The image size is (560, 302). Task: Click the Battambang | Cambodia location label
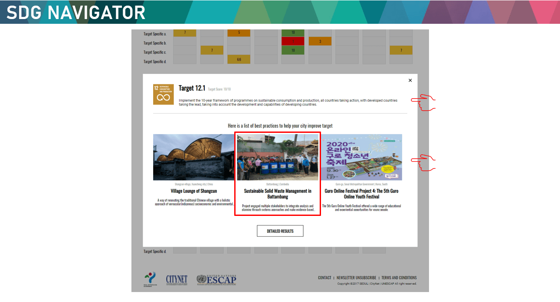(x=278, y=184)
